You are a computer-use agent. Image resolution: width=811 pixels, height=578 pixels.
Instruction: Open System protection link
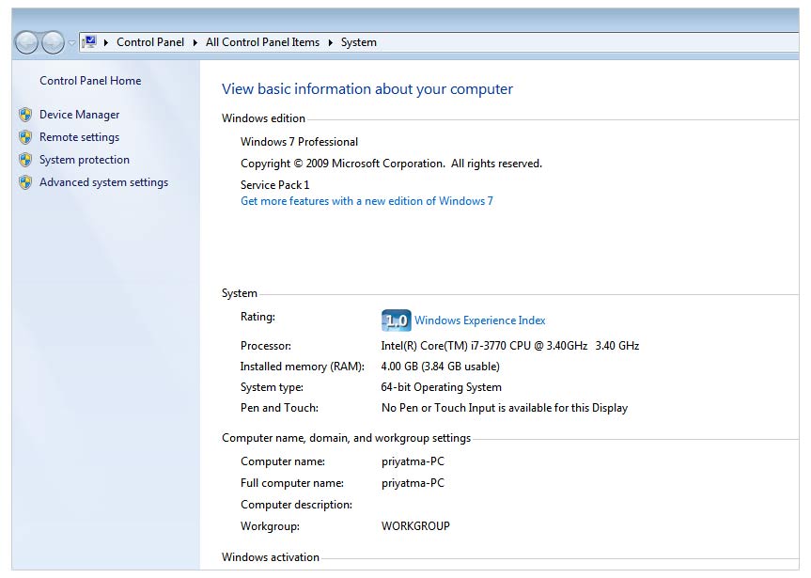pyautogui.click(x=85, y=160)
